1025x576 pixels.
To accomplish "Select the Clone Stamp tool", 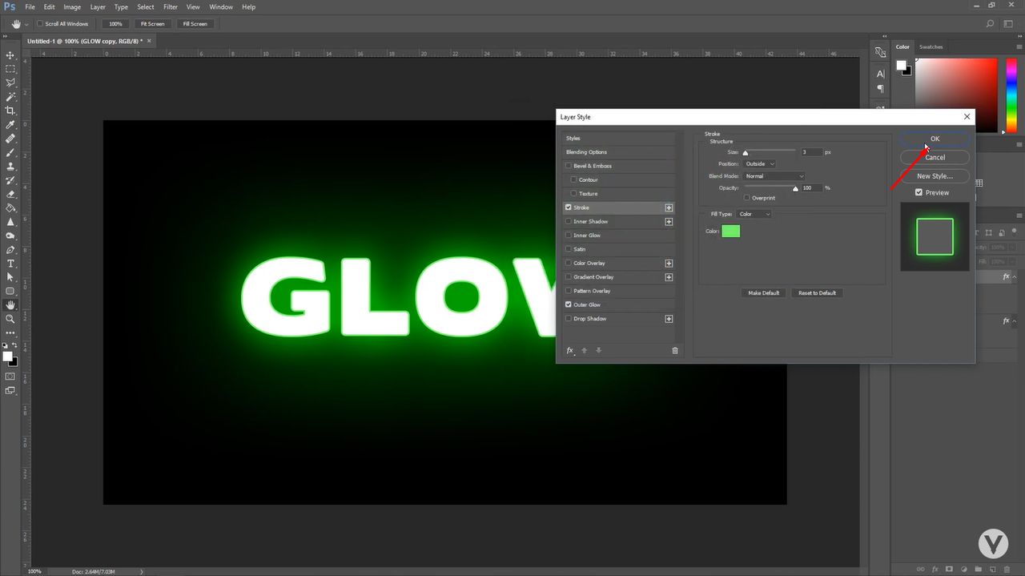I will [x=10, y=167].
